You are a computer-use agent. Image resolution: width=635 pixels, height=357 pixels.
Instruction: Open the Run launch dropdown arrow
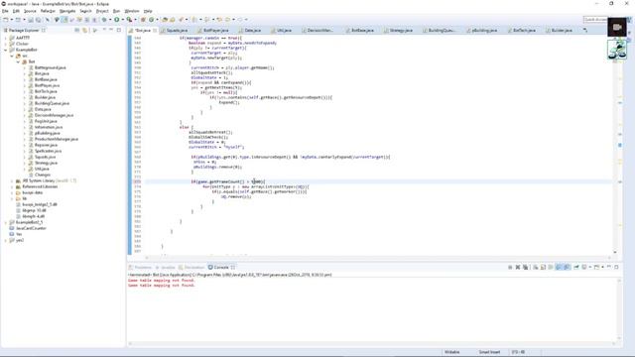[x=122, y=20]
